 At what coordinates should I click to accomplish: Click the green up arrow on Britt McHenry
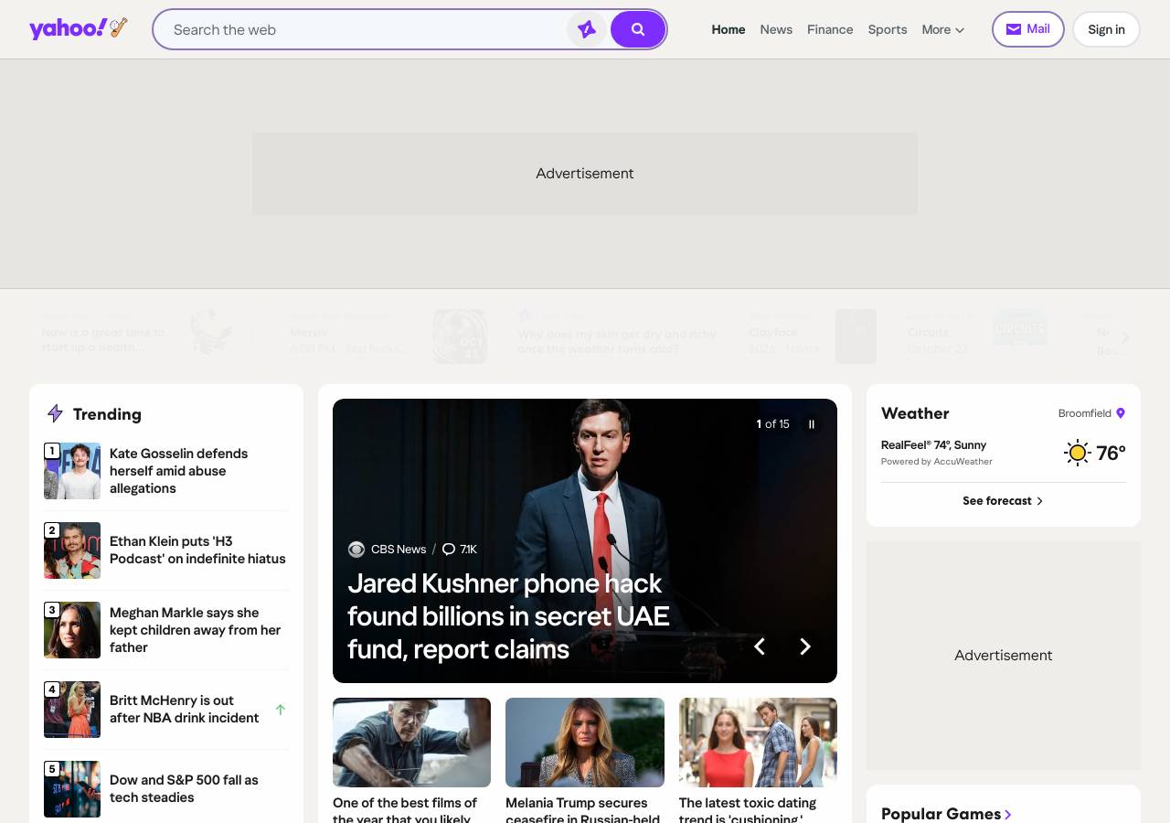[281, 710]
